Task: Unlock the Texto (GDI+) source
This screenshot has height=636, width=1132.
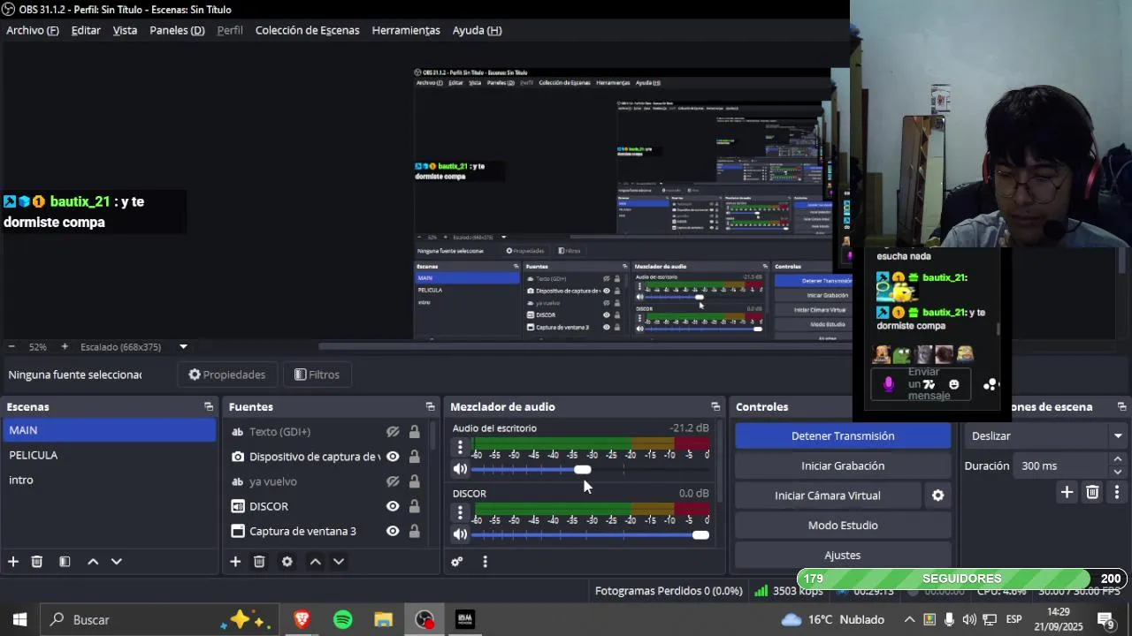Action: [414, 432]
